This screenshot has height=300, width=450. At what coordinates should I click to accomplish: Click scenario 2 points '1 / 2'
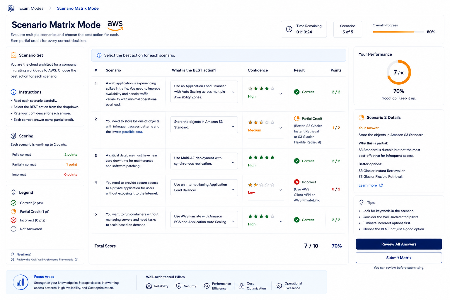pos(336,128)
